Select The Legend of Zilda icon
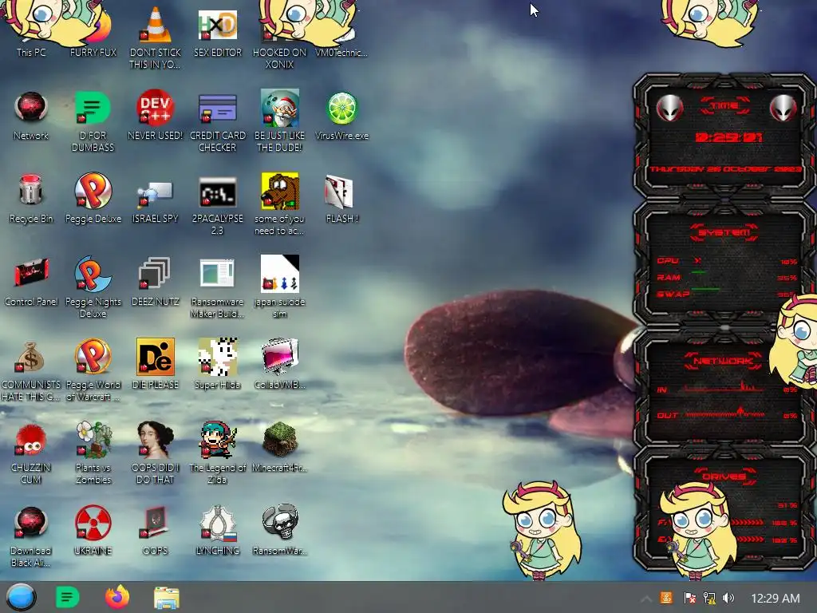The height and width of the screenshot is (613, 817). coord(217,453)
